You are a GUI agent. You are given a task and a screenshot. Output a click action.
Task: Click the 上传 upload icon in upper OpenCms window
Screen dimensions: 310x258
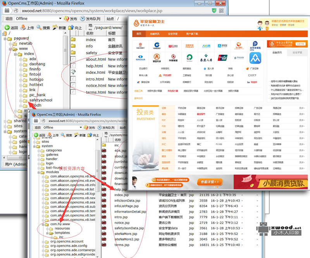pos(23,27)
